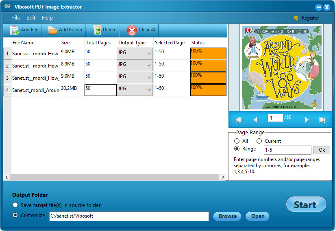Click the Open output folder button
This screenshot has width=335, height=231.
pyautogui.click(x=257, y=216)
